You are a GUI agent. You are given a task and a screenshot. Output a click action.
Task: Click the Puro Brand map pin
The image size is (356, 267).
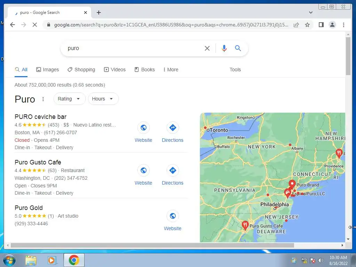pyautogui.click(x=292, y=184)
